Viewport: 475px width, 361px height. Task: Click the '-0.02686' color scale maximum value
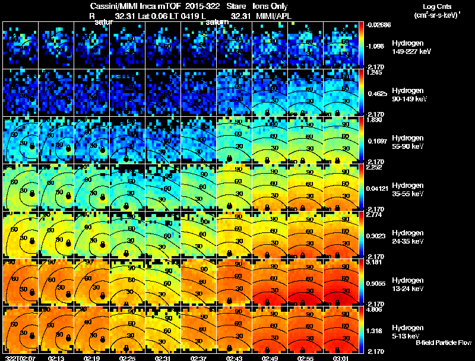(x=378, y=25)
